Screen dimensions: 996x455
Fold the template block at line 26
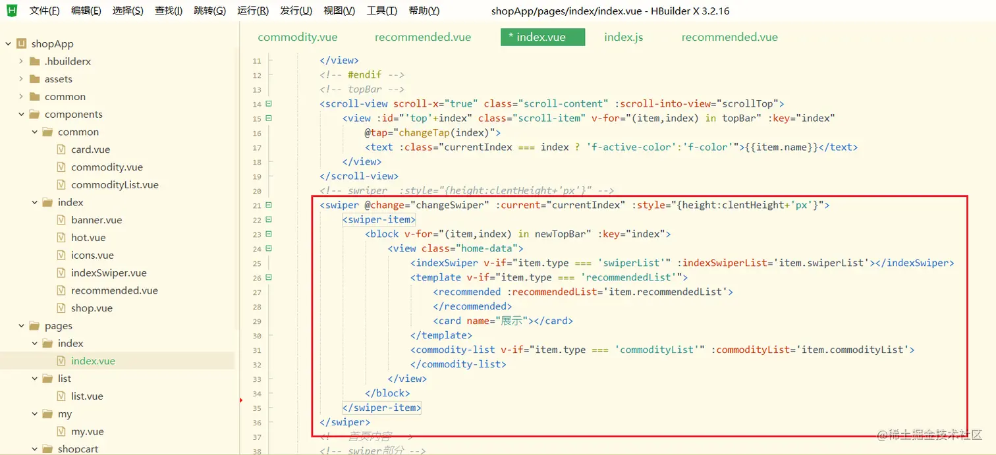269,278
